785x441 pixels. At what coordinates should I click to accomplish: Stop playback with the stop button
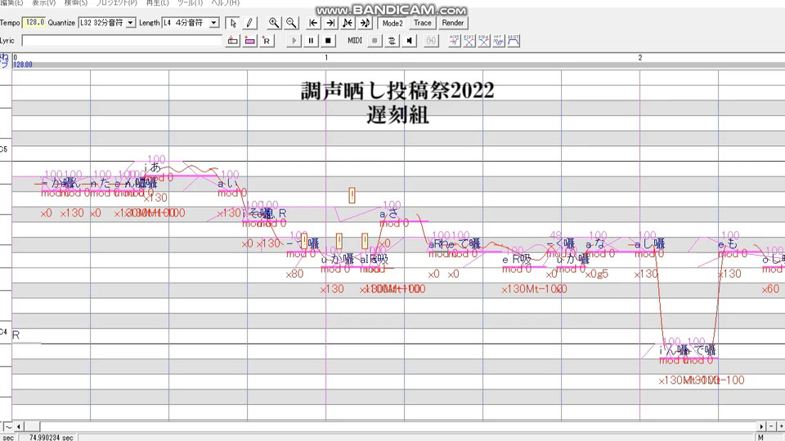pyautogui.click(x=328, y=41)
